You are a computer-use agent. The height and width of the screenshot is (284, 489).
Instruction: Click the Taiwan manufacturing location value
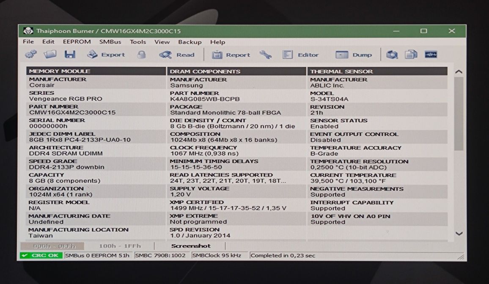pyautogui.click(x=41, y=236)
